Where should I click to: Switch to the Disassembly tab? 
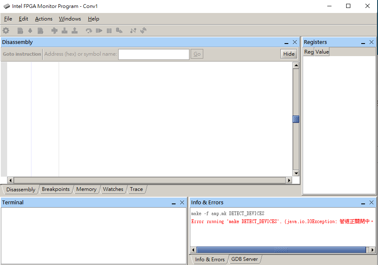pyautogui.click(x=21, y=189)
